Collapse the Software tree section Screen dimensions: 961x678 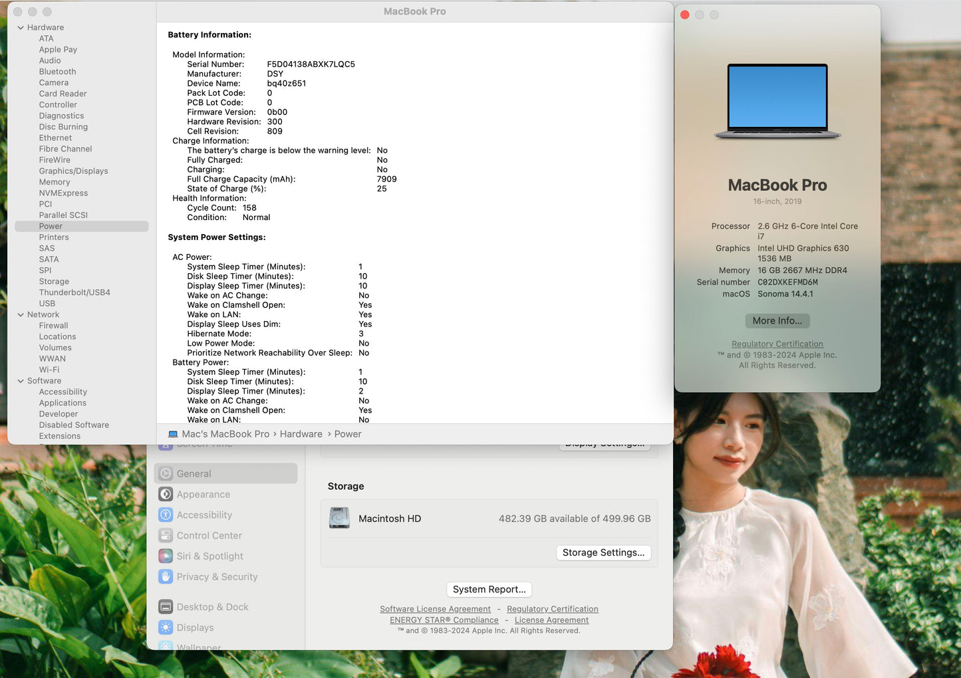21,382
